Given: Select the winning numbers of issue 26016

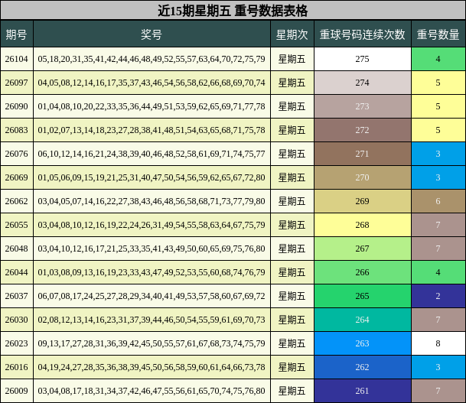Looking at the screenshot, I should (x=152, y=367).
